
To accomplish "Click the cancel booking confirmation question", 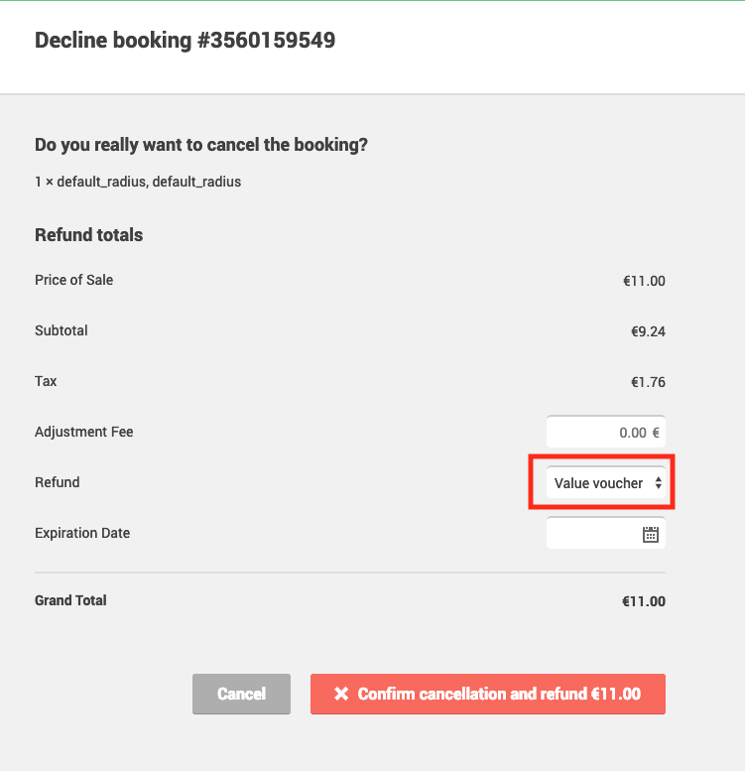I will tap(201, 145).
